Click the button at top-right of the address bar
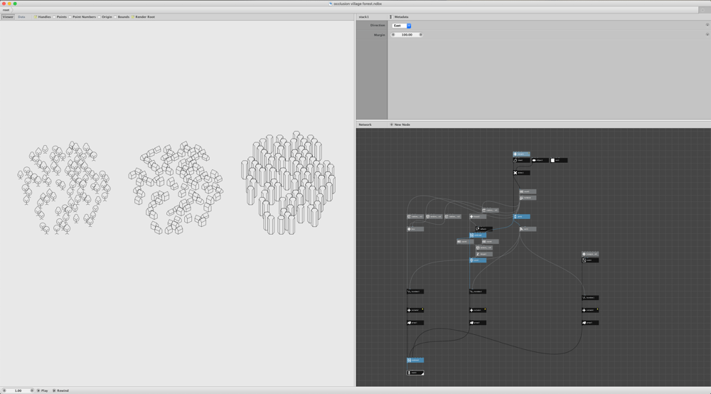This screenshot has width=711, height=394. pyautogui.click(x=703, y=10)
